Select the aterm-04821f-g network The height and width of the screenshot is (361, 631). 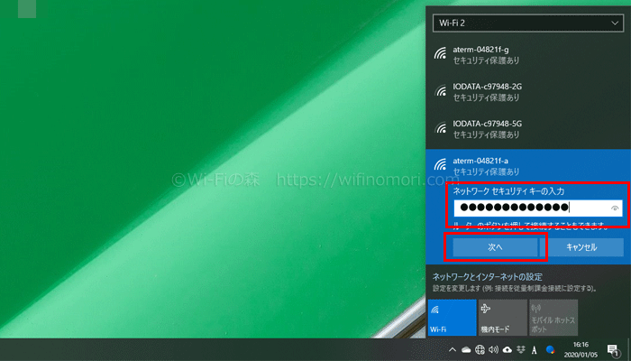tap(528, 55)
